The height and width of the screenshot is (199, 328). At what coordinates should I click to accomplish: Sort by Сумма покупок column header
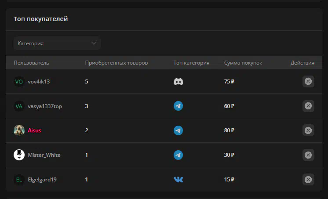tap(243, 63)
